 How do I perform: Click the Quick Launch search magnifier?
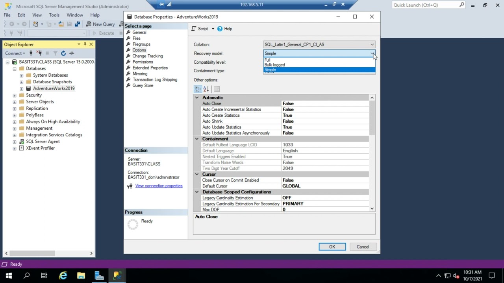pos(462,5)
